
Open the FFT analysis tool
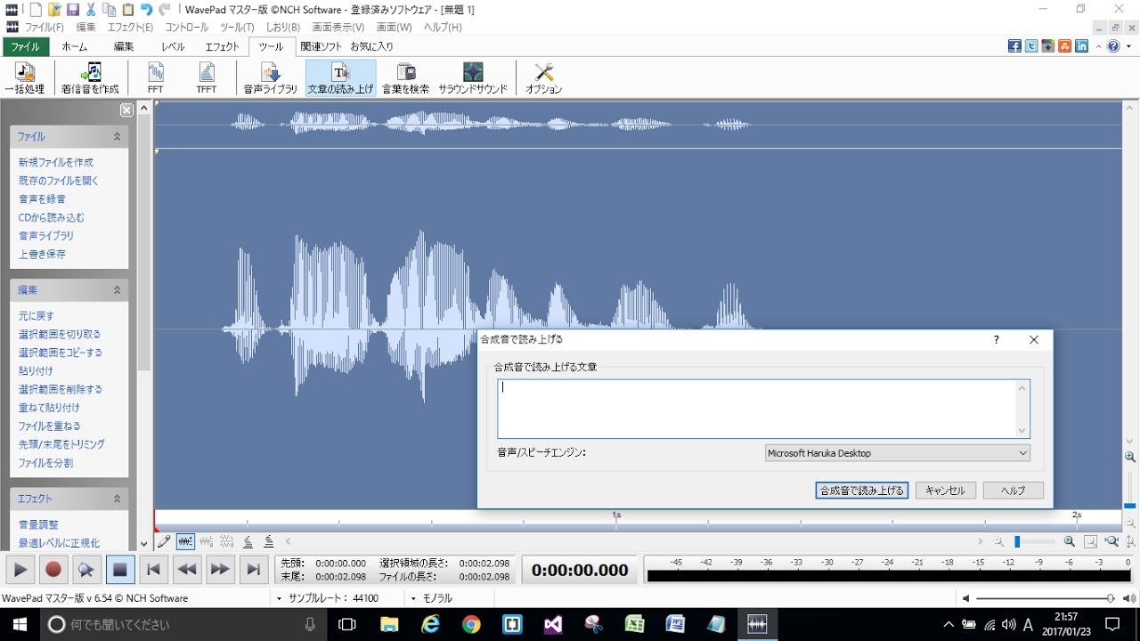point(155,78)
